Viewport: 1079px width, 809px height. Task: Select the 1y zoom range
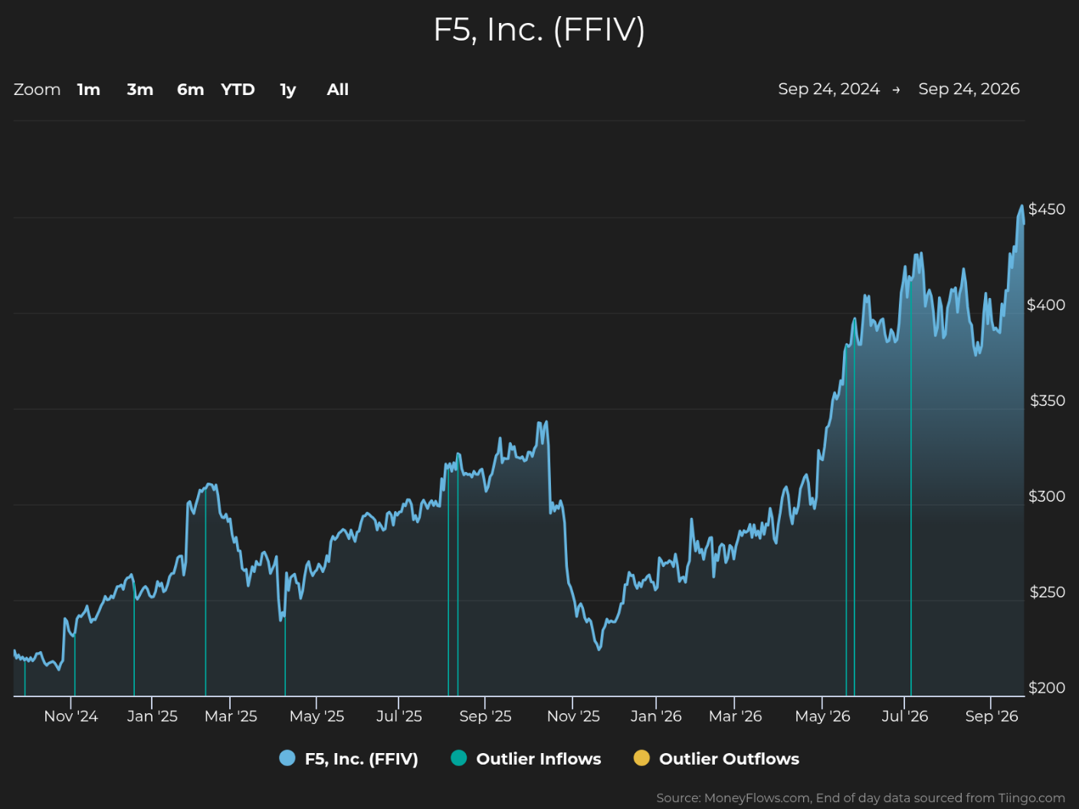click(288, 90)
